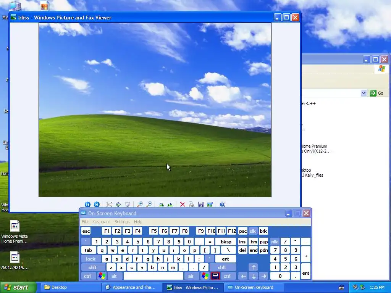Click the numpad ent key
This screenshot has height=293, width=391.
click(x=306, y=272)
